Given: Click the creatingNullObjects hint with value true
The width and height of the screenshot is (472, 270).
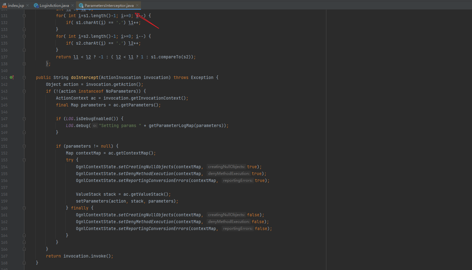Looking at the screenshot, I should 226,167.
